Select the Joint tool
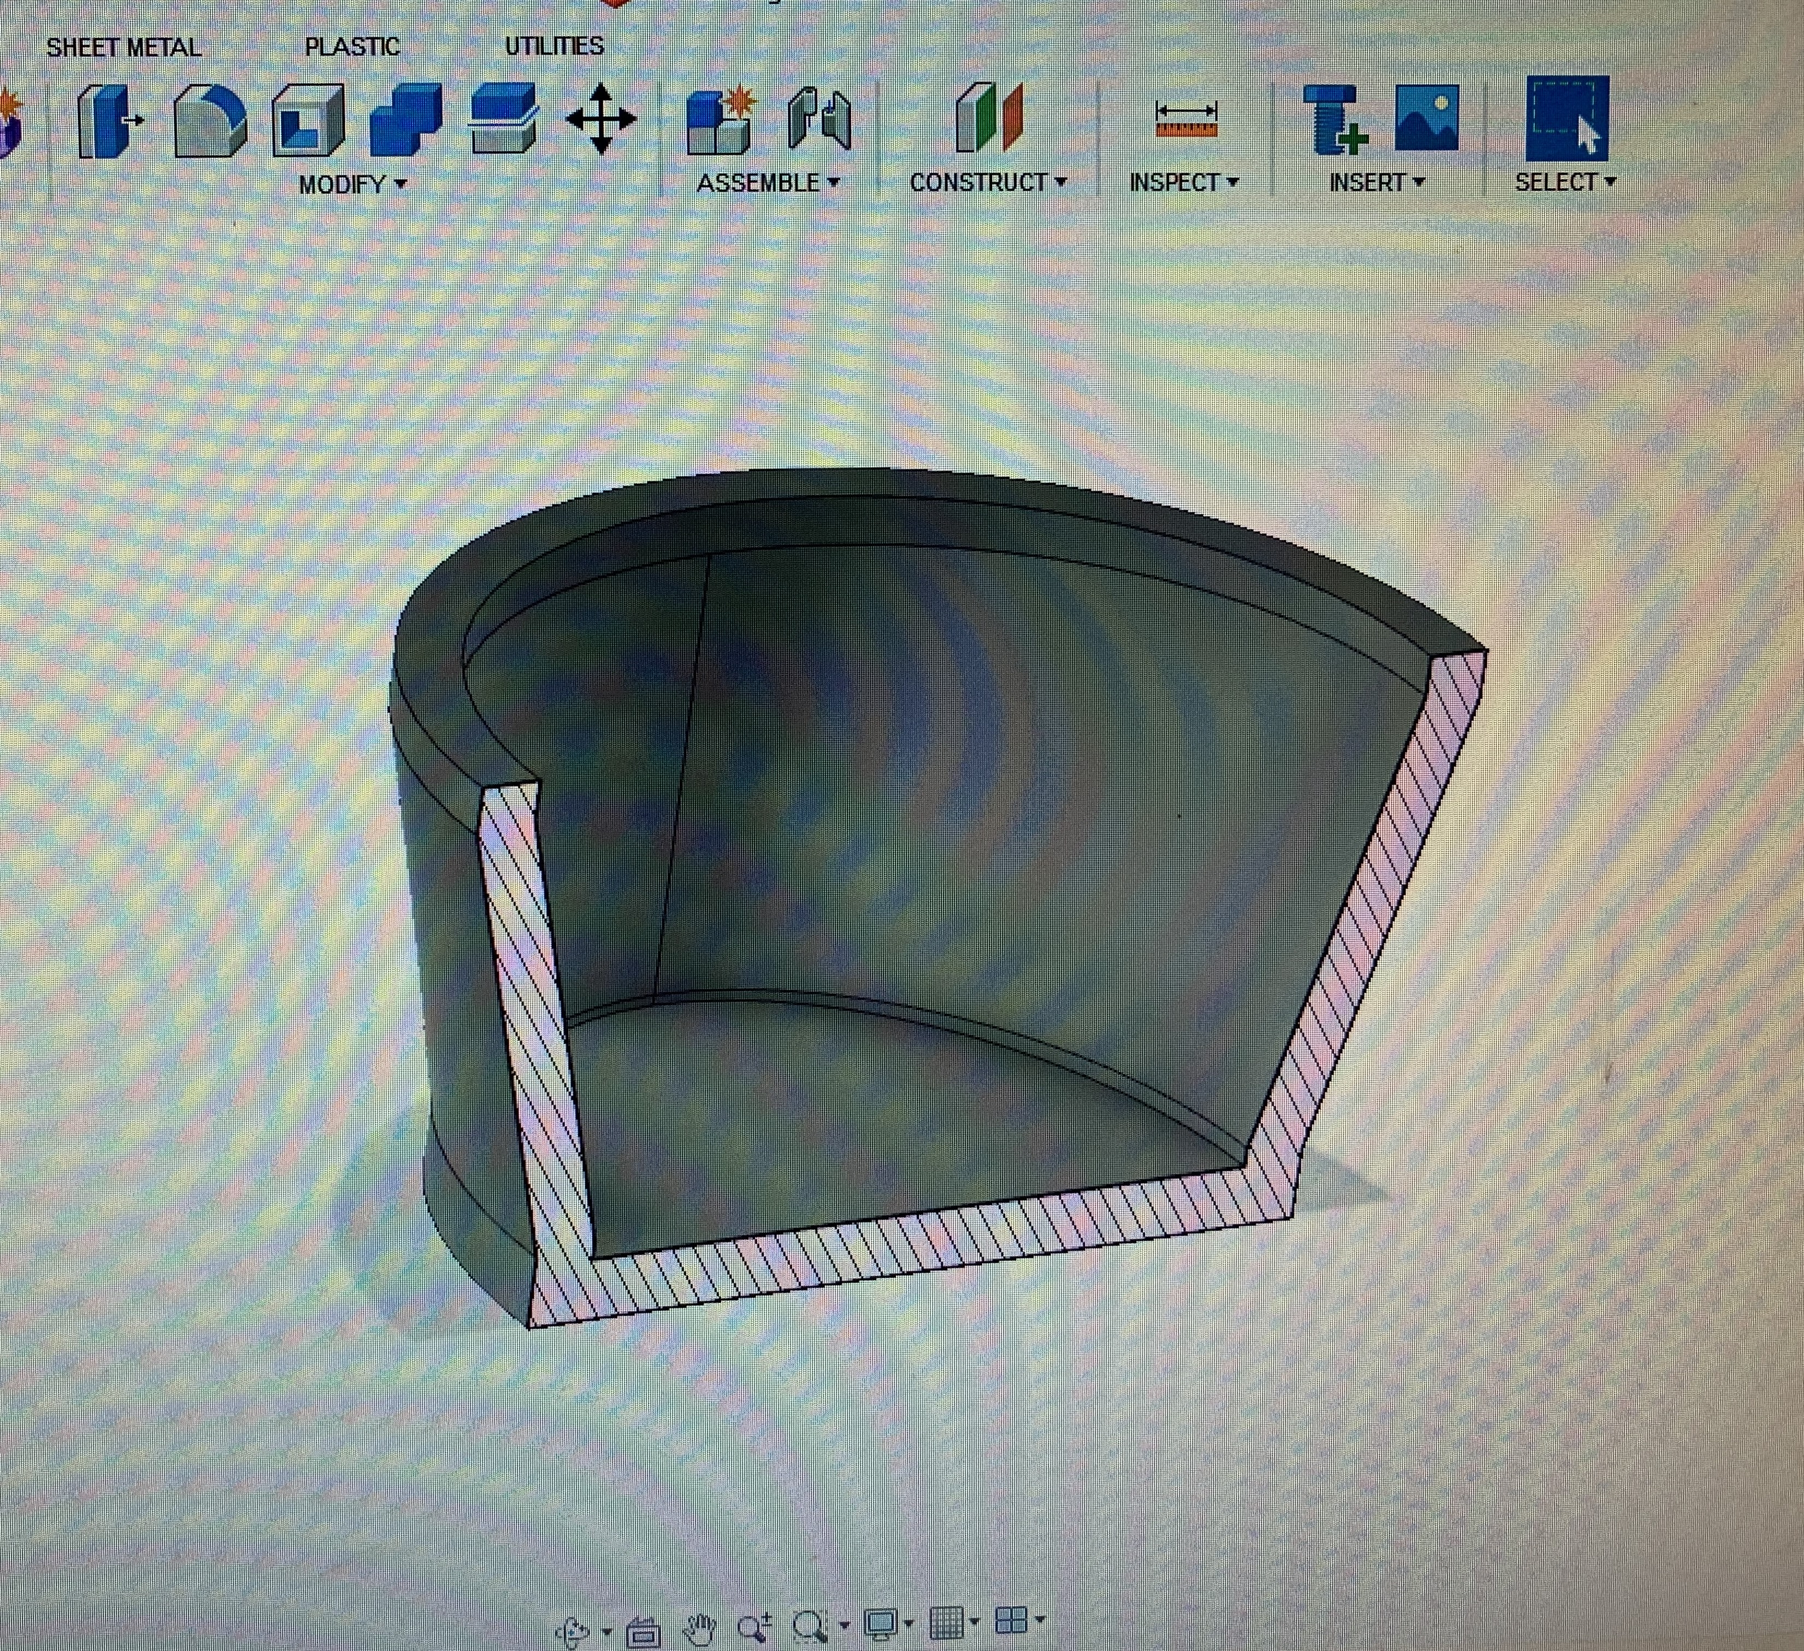The height and width of the screenshot is (1651, 1804). point(819,119)
